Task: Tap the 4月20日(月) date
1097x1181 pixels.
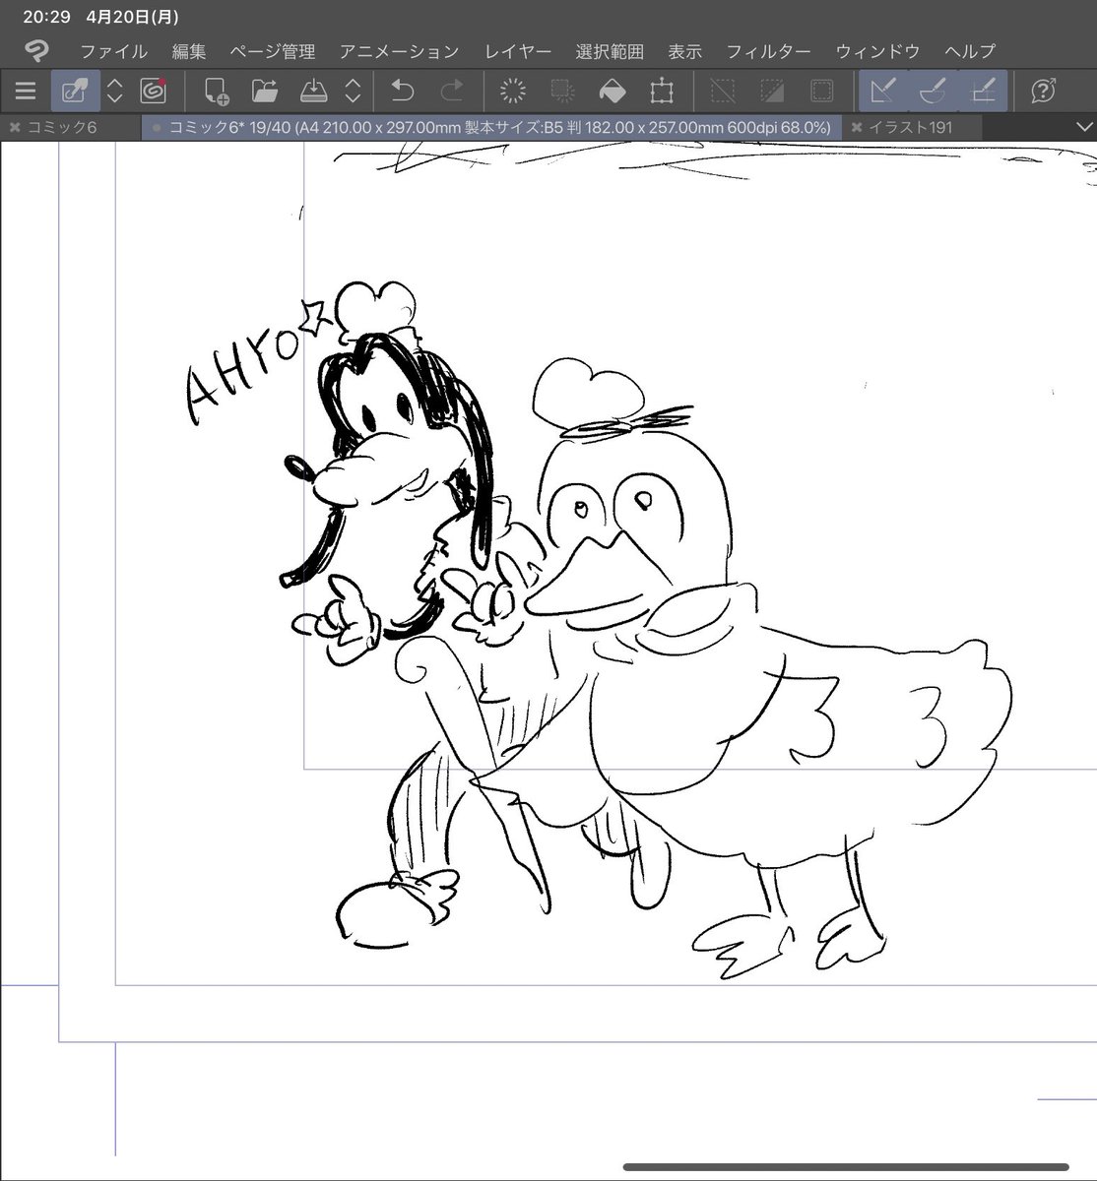Action: click(x=133, y=17)
